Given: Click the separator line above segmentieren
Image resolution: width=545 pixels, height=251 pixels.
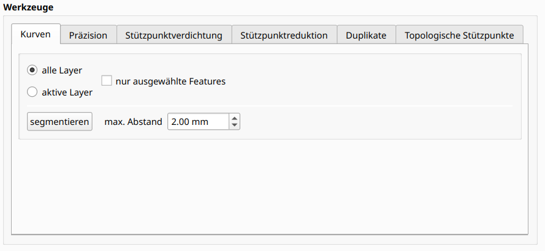Looking at the screenshot, I should coord(270,106).
